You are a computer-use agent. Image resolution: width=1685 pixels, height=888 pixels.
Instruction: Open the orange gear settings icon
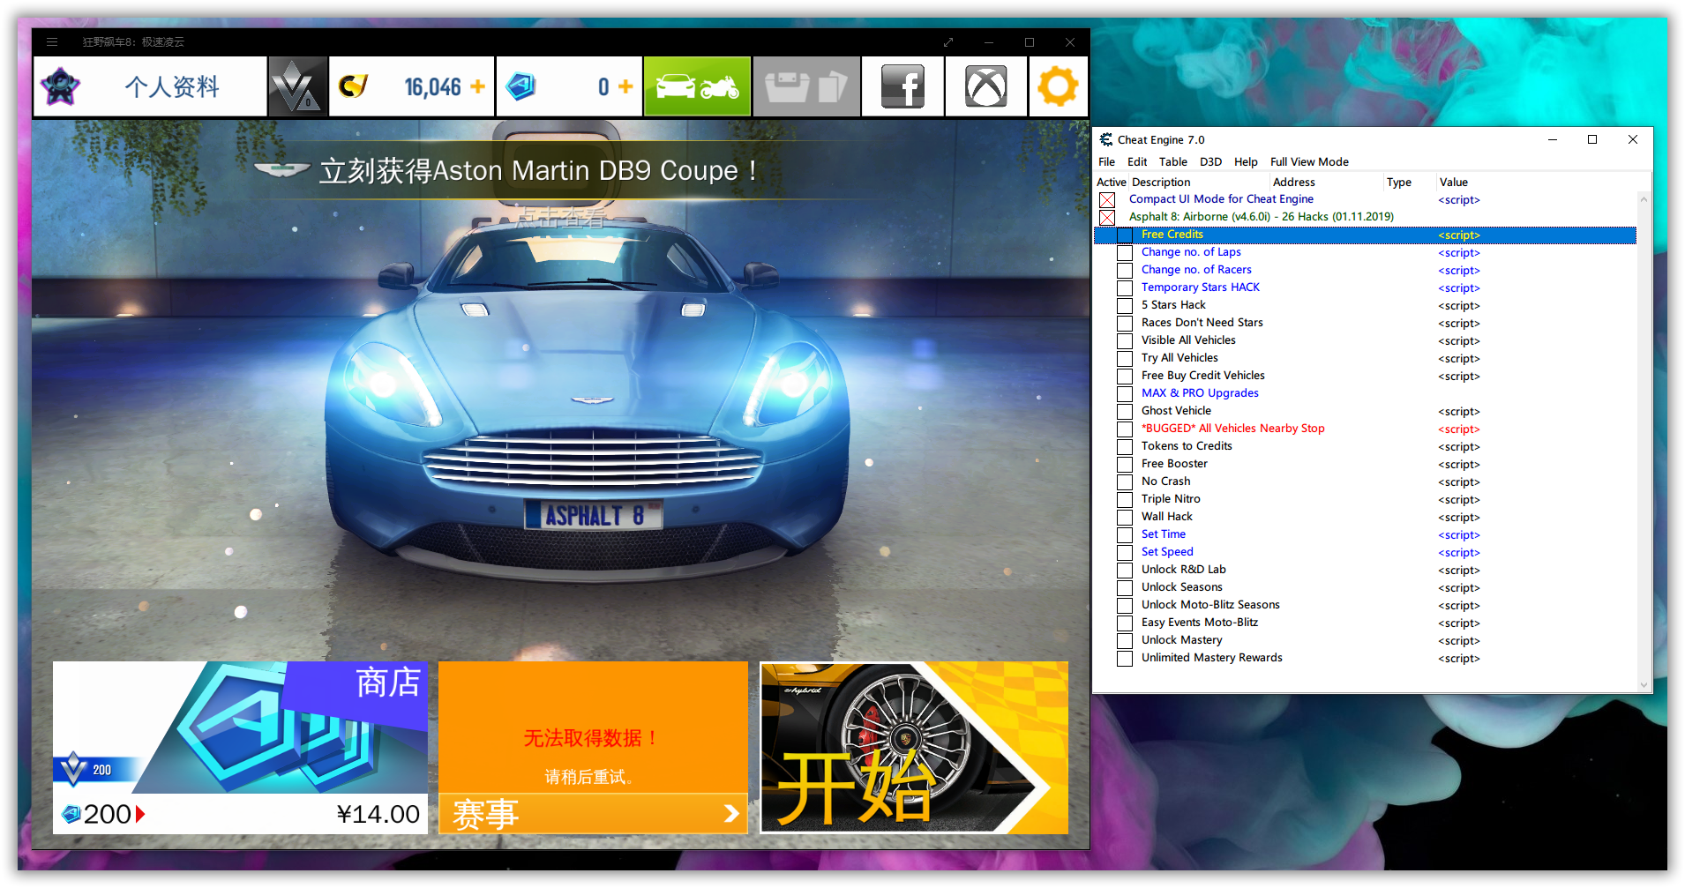(x=1058, y=86)
